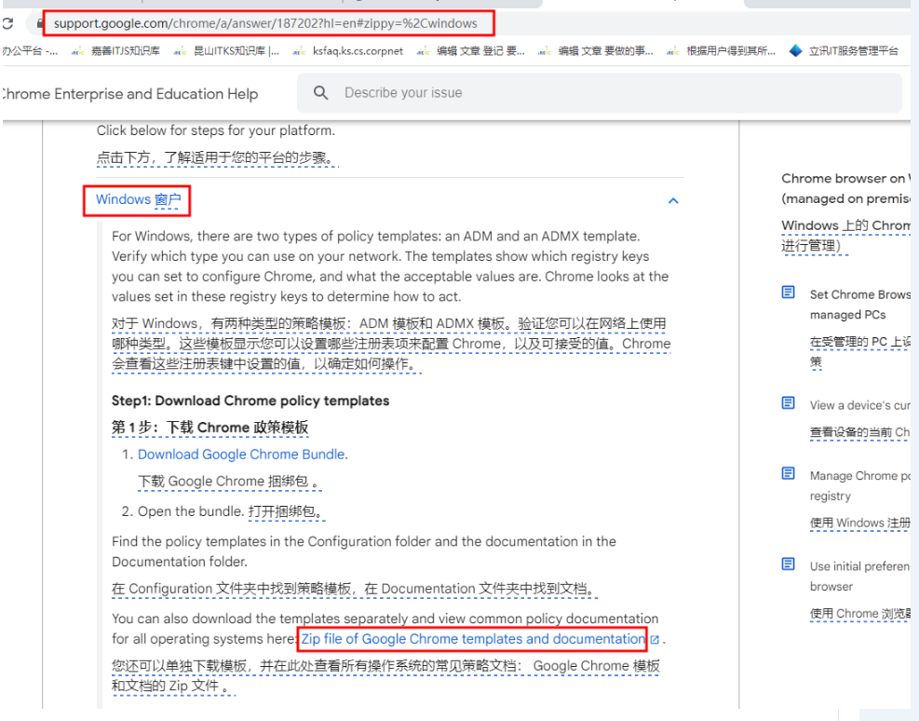This screenshot has width=919, height=721.
Task: Click text 'Open the bundle.'
Action: click(191, 511)
